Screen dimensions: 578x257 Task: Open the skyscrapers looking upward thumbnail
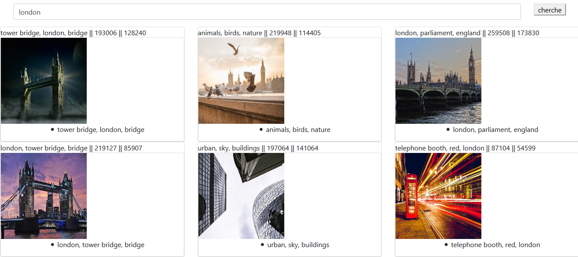tap(241, 196)
